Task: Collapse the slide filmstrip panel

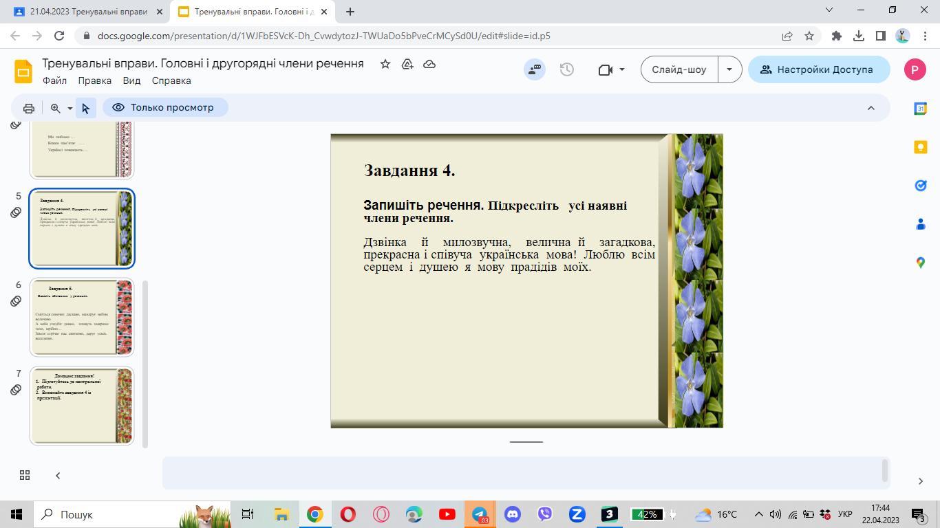Action: (x=58, y=475)
